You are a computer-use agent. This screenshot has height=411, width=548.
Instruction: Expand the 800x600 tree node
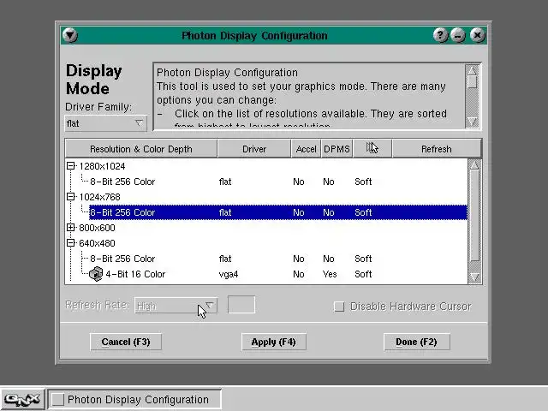click(70, 228)
